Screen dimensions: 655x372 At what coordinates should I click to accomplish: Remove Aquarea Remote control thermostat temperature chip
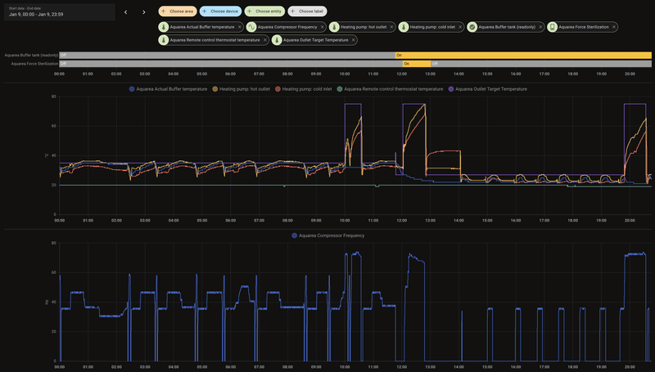pos(264,40)
